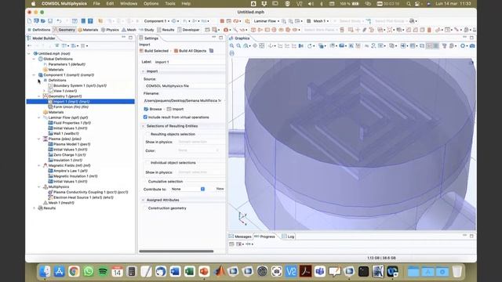This screenshot has height=282, width=502.
Task: Click Build All Objects in Settings
Action: coord(190,51)
